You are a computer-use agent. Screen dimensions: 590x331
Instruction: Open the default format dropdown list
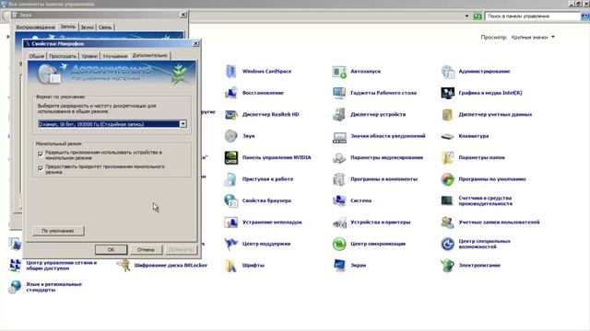point(183,124)
